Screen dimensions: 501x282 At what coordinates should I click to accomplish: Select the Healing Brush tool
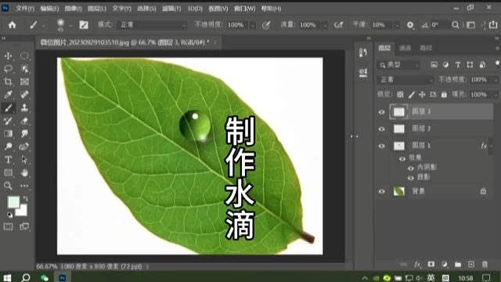click(24, 95)
